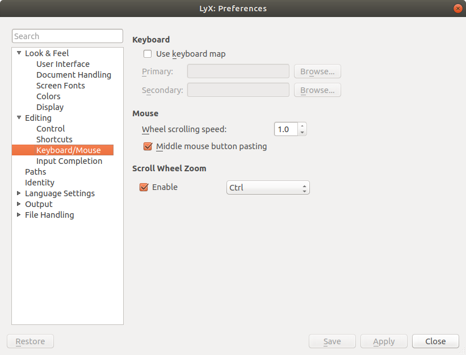Image resolution: width=466 pixels, height=355 pixels.
Task: Collapse the Look & Feel tree section
Action: pos(19,53)
